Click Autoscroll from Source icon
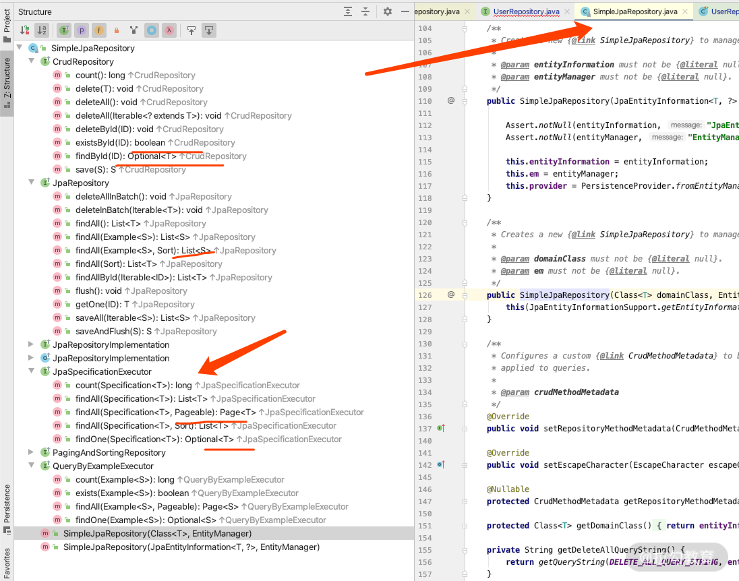Viewport: 739px width, 581px height. (209, 30)
